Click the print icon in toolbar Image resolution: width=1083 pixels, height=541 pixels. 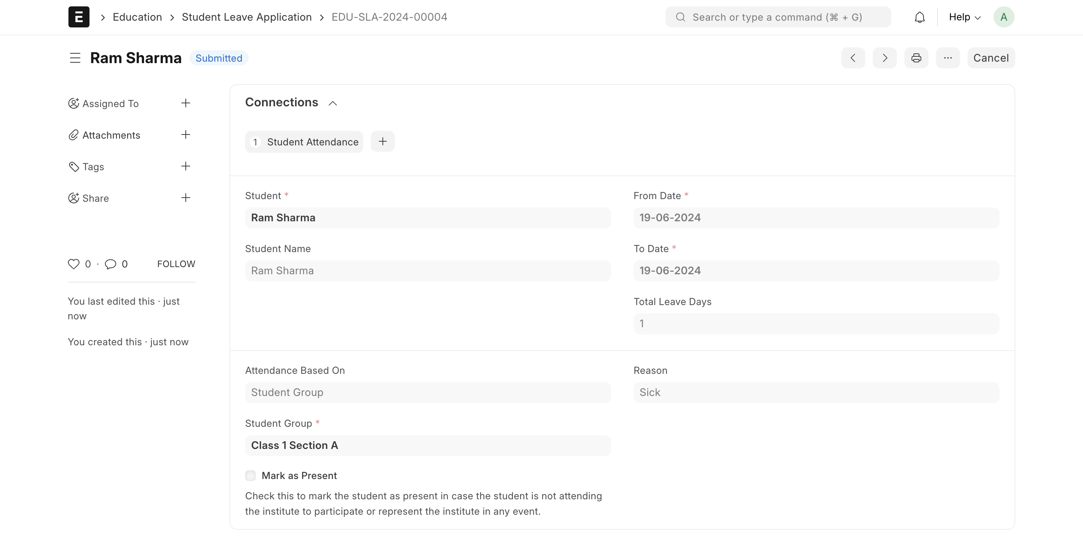tap(916, 58)
